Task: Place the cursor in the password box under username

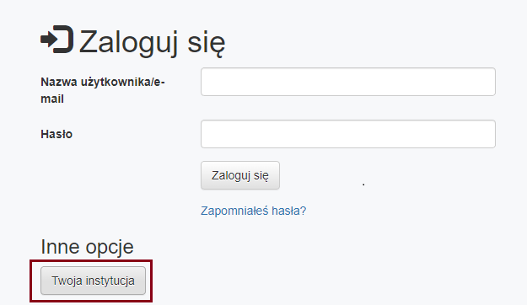Action: pos(348,134)
